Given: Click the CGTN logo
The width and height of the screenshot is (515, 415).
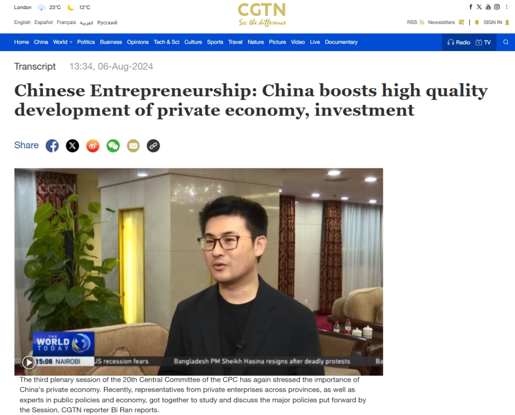Looking at the screenshot, I should pyautogui.click(x=262, y=14).
